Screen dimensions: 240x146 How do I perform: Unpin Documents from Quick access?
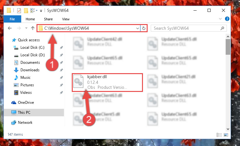point(61,63)
